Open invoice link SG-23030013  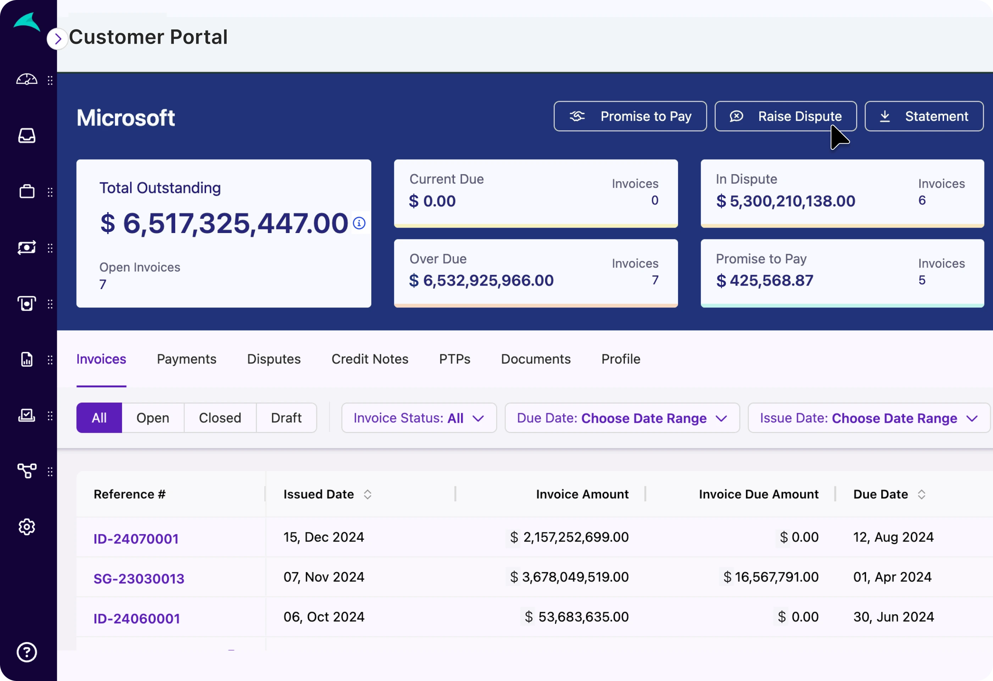pyautogui.click(x=139, y=578)
